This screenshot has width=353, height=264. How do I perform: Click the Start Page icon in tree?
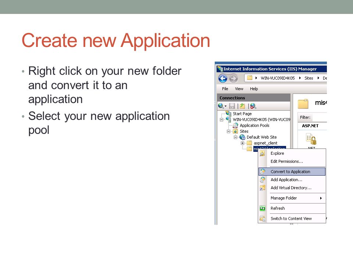click(229, 113)
